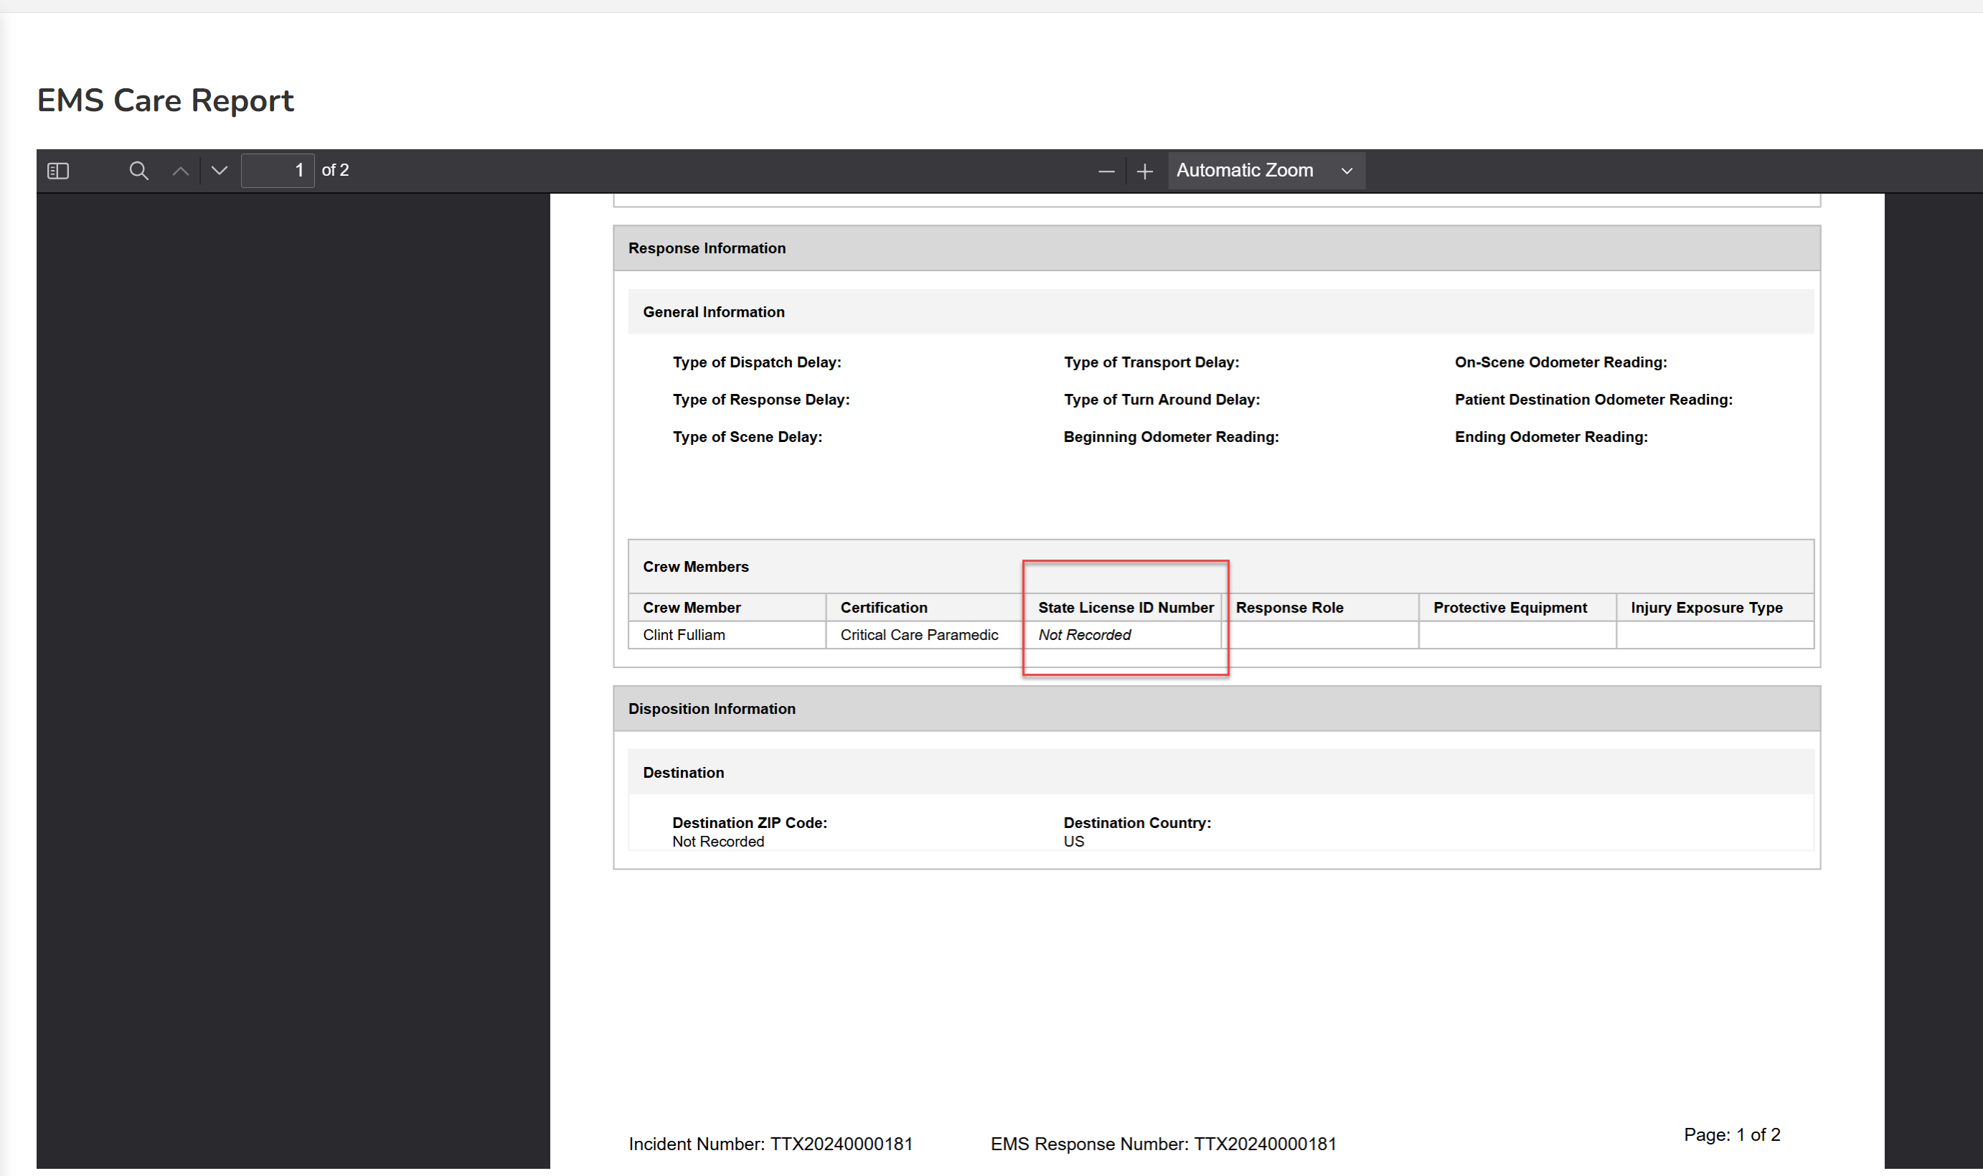Click the General Information subsection header

click(713, 312)
